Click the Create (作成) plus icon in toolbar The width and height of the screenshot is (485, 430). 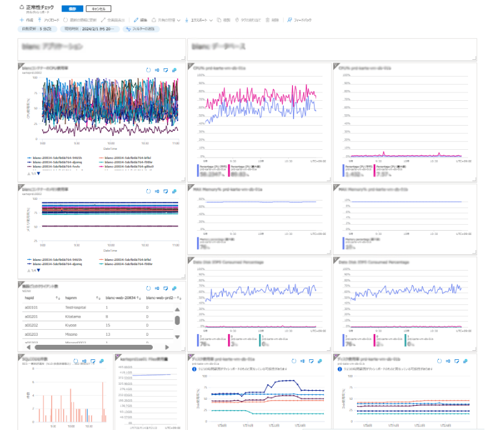click(x=22, y=20)
